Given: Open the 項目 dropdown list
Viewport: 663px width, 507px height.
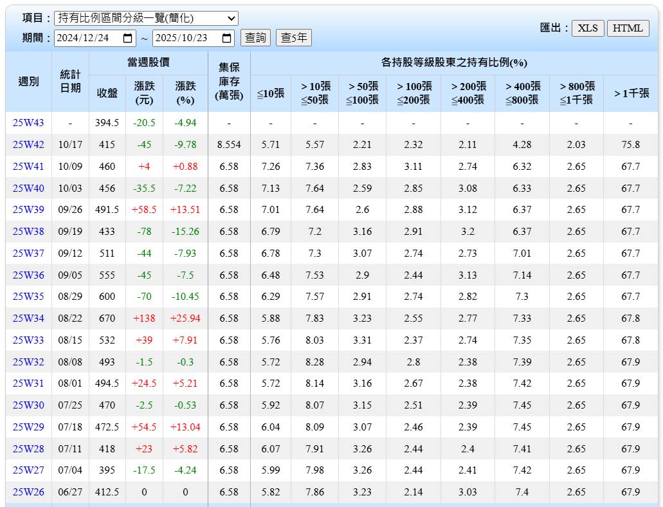Looking at the screenshot, I should coord(147,18).
